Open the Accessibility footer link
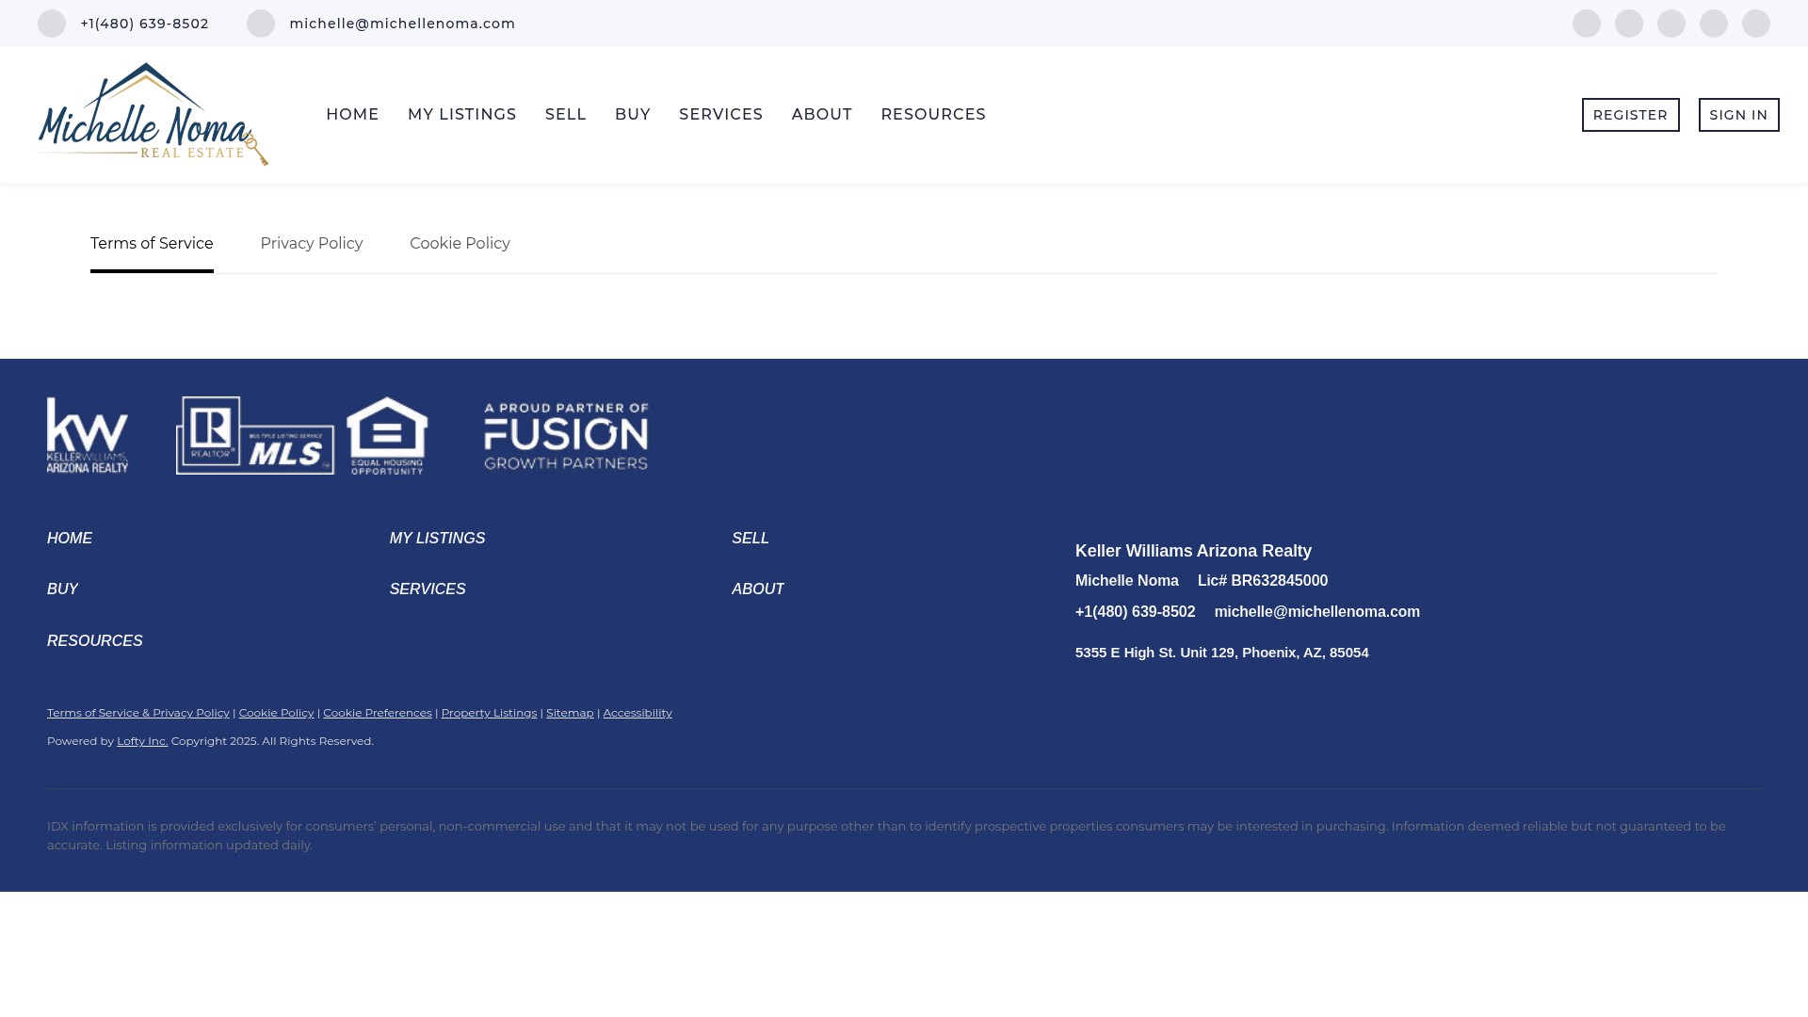This screenshot has height=1017, width=1808. click(x=638, y=713)
